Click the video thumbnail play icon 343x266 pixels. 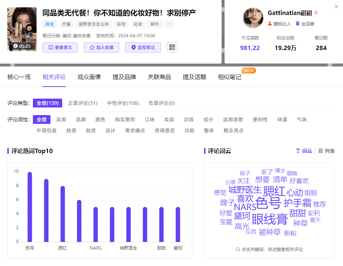coord(15,46)
